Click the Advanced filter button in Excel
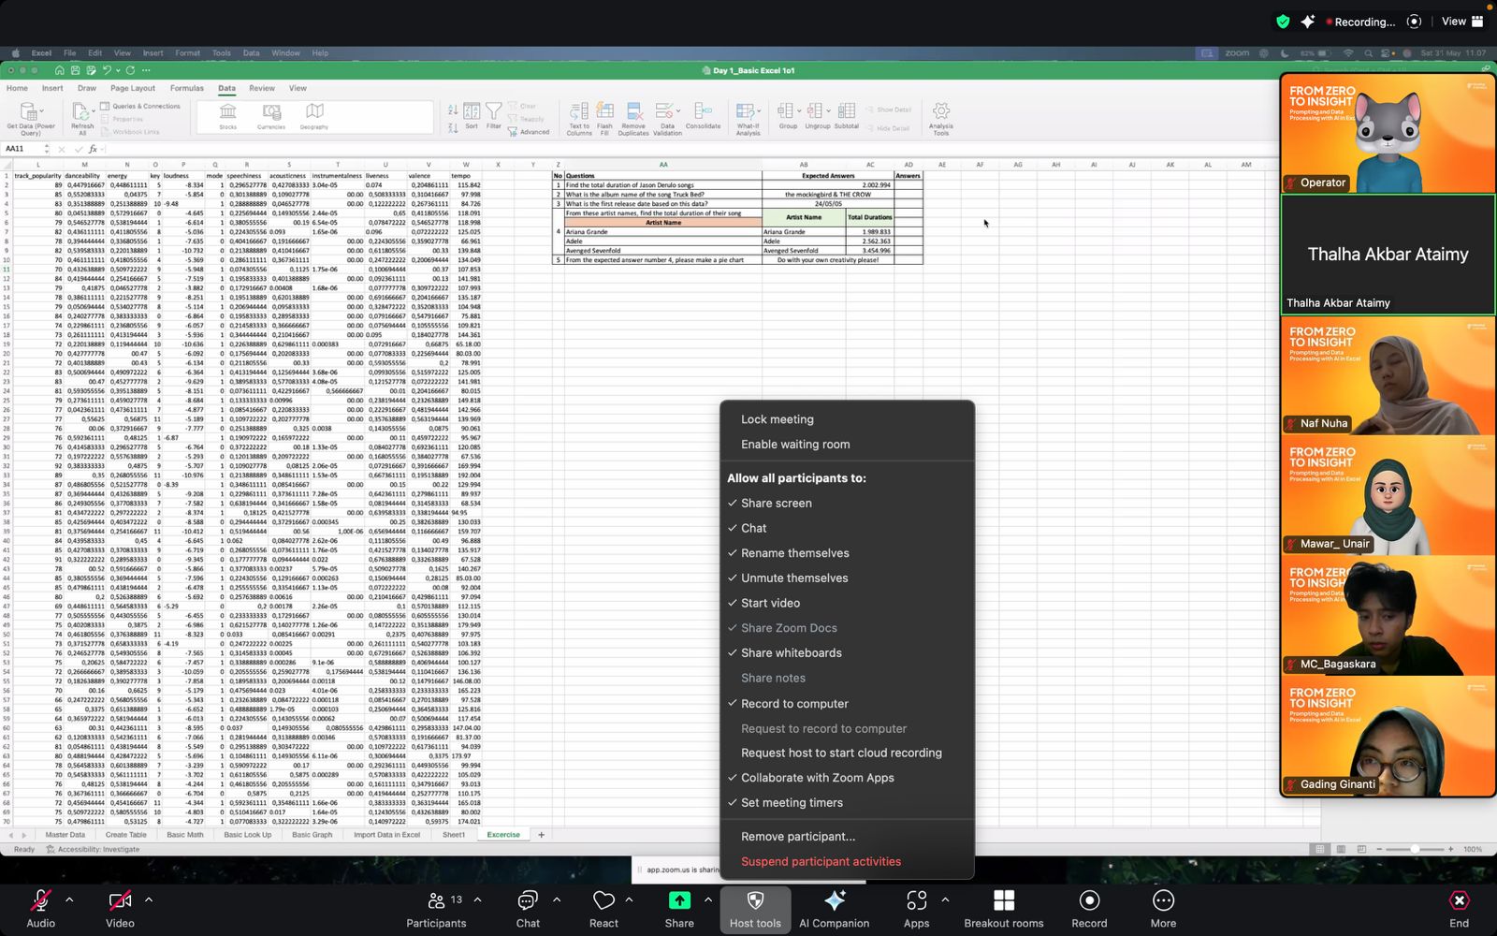Screen dimensions: 1497x936 530,132
